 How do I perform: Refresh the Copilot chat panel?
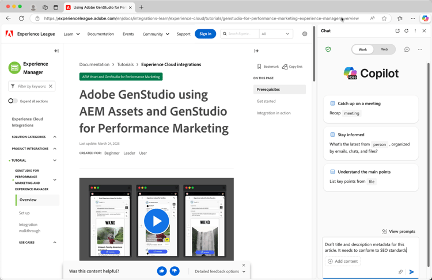[406, 31]
